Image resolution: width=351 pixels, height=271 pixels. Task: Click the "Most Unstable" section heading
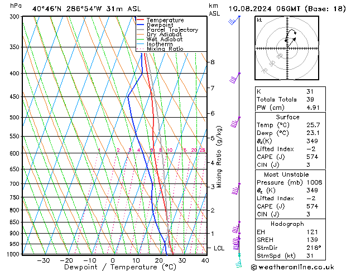point(286,175)
